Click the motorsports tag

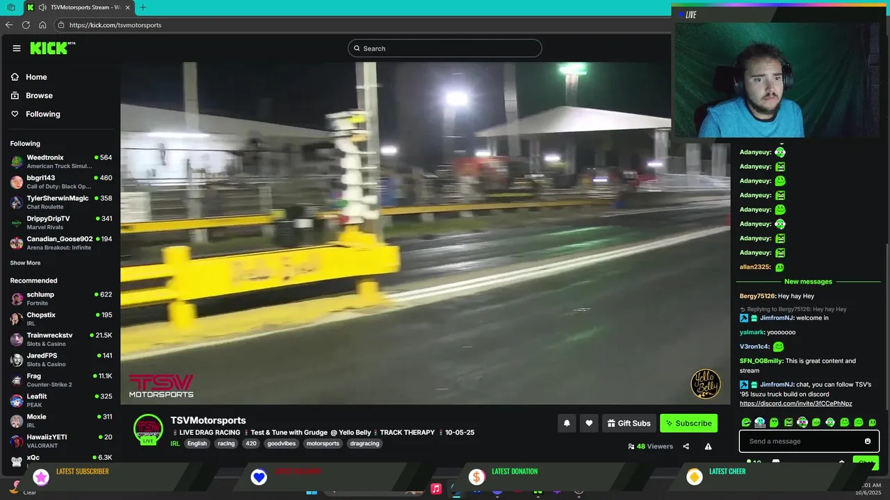coord(323,444)
